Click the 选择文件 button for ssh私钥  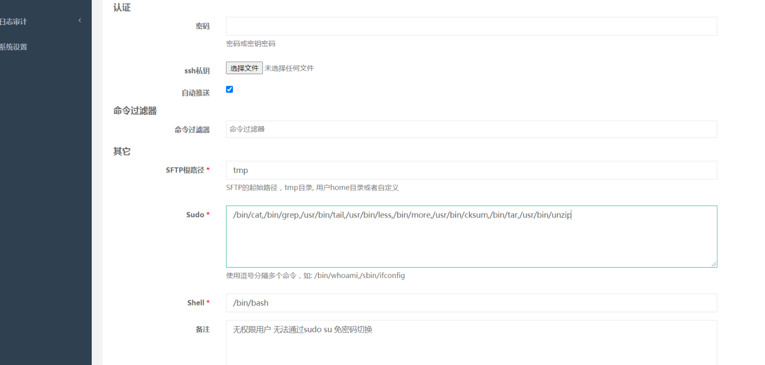pyautogui.click(x=244, y=68)
